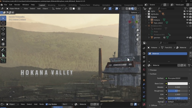Switch to the UV Editing workspace tab
Screen dimensions: 192x108
(x=72, y=5)
